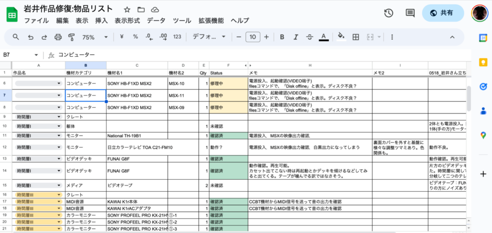Open the comments panel icon
The image size is (492, 233).
(x=409, y=13)
